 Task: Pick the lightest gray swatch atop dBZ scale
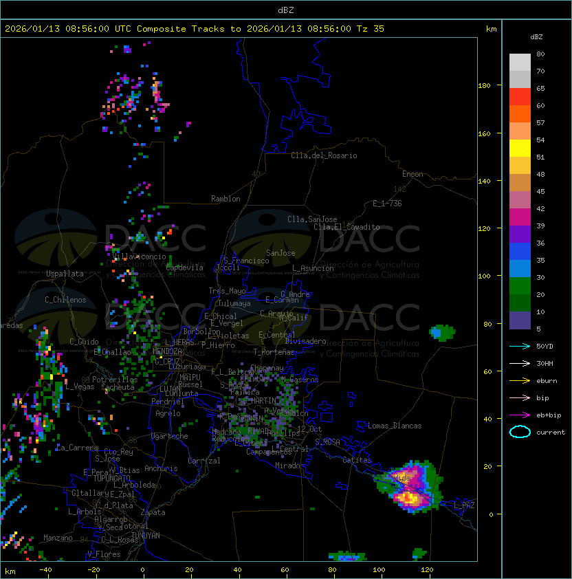tap(520, 63)
